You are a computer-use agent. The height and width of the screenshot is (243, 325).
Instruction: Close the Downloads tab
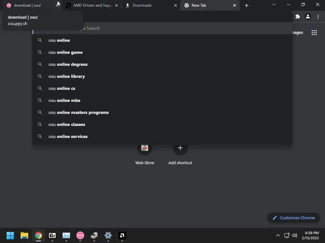[x=176, y=5]
